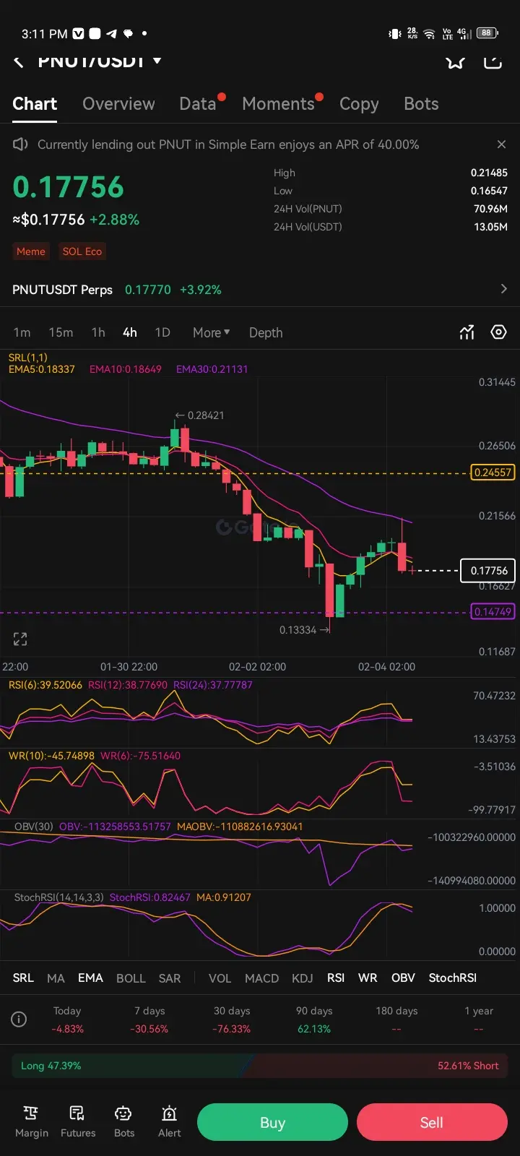This screenshot has height=1156, width=520.
Task: Check the battery indicator in status bar
Action: 487,33
